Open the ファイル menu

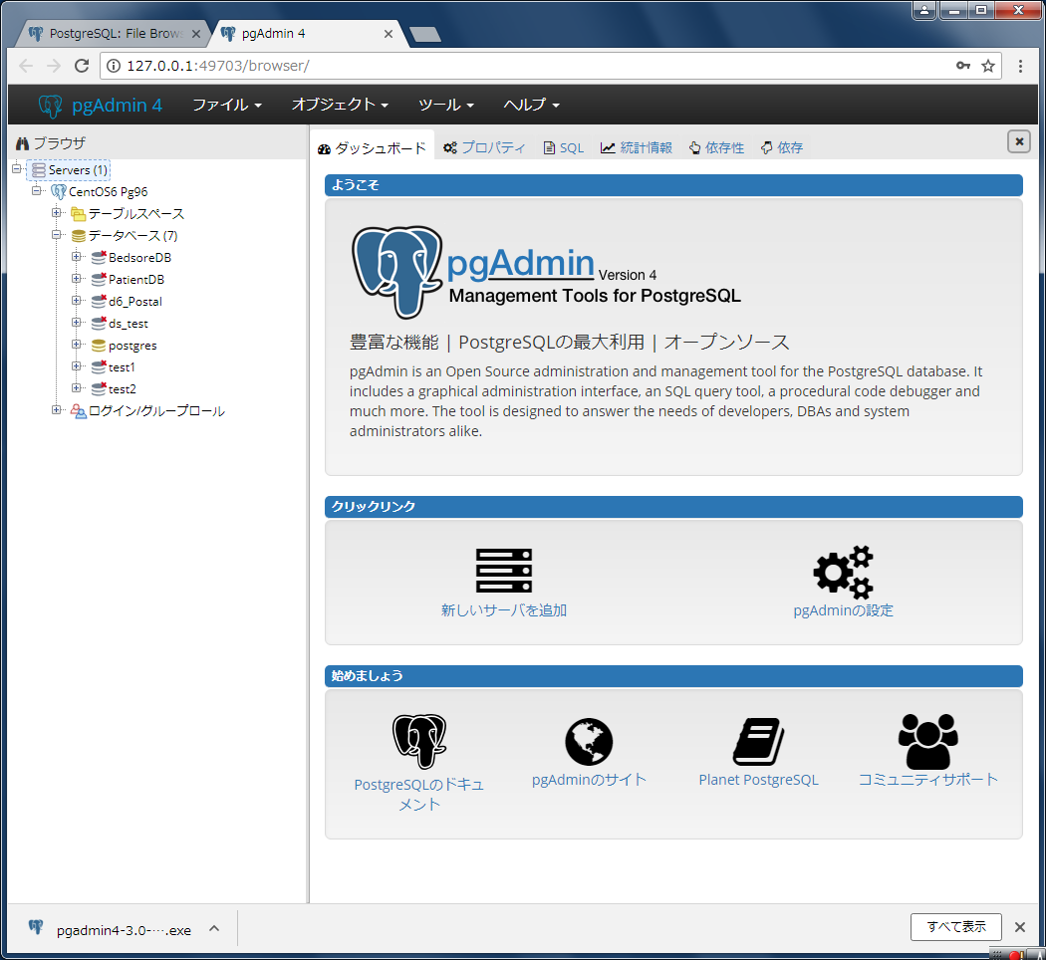click(227, 105)
